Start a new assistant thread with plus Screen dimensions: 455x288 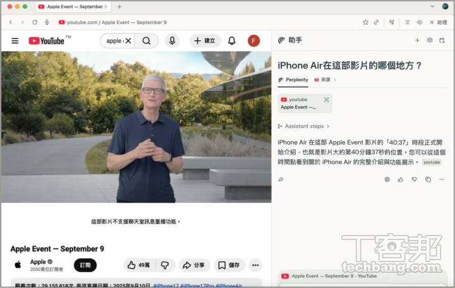click(417, 40)
